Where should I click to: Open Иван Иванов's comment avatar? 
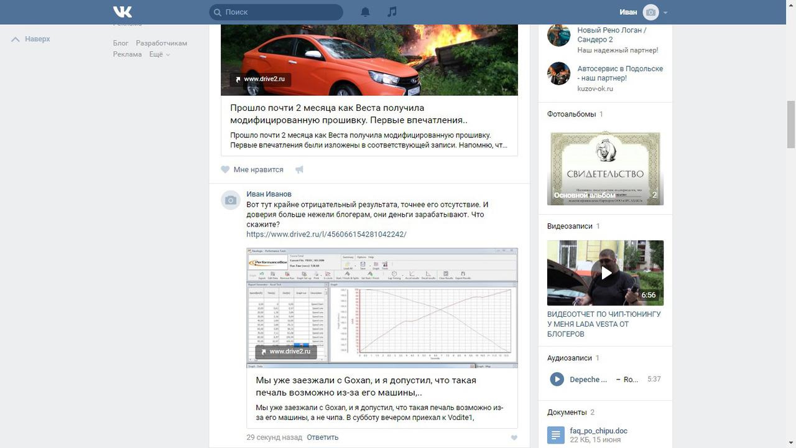(x=231, y=200)
